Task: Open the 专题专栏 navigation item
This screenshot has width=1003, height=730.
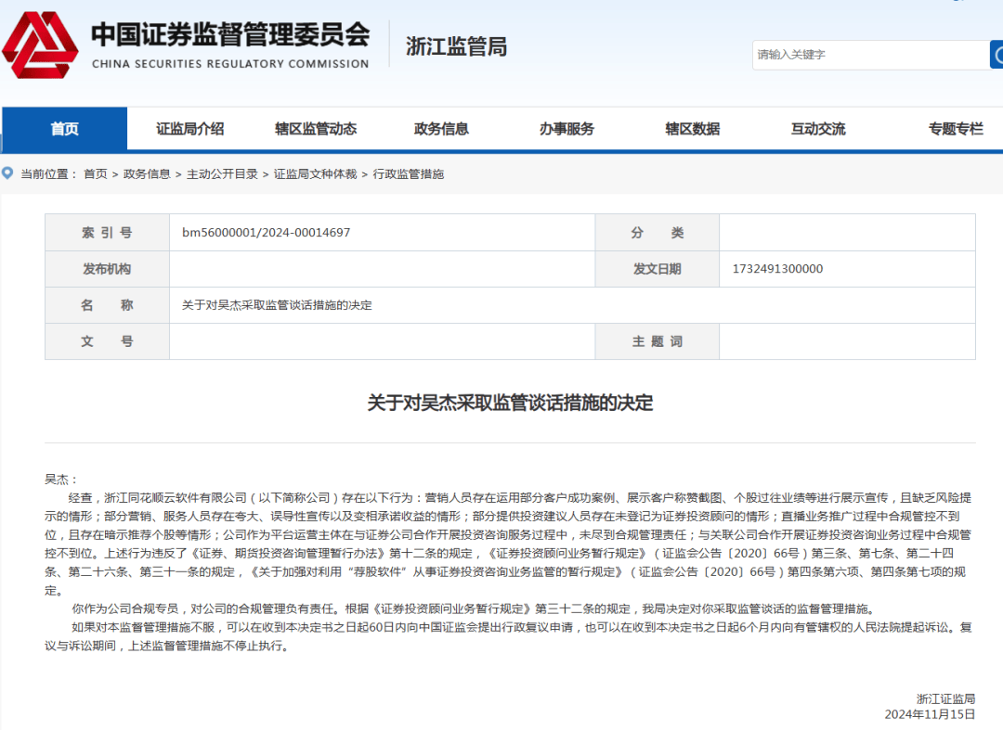Action: pos(956,129)
